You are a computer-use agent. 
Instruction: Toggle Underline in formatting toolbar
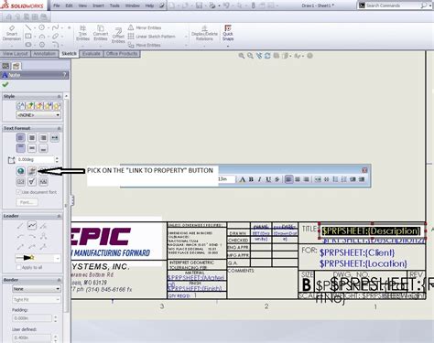point(268,179)
